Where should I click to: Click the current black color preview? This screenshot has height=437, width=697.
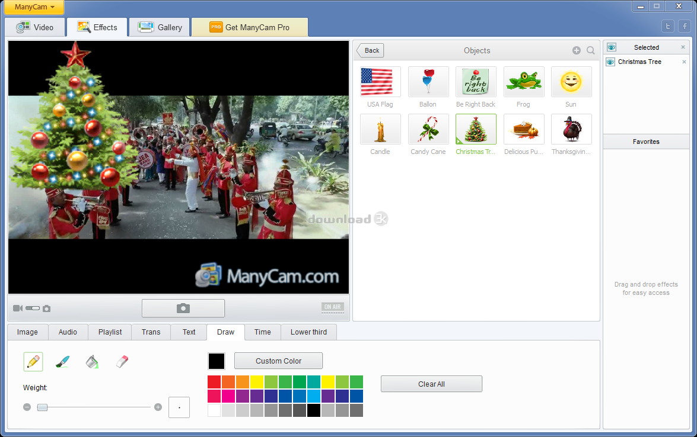217,361
